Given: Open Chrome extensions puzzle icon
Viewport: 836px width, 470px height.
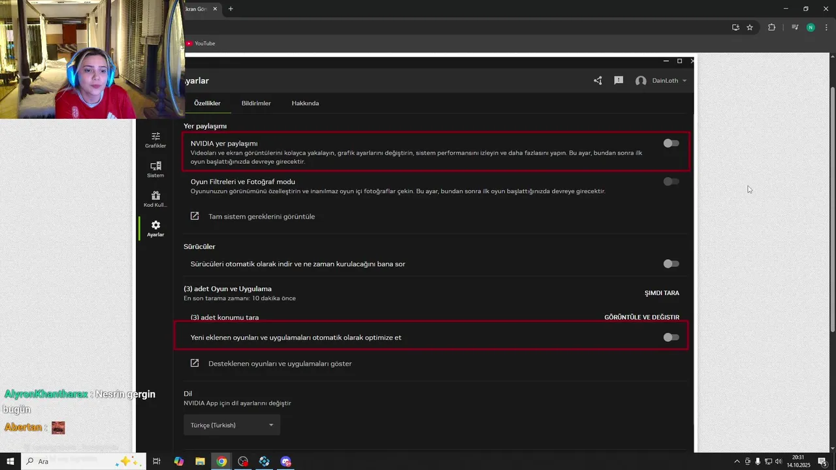Looking at the screenshot, I should click(x=771, y=27).
